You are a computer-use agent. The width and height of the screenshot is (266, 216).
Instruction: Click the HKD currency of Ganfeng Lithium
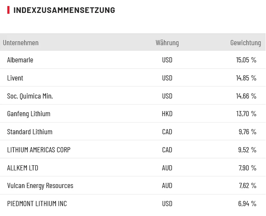(167, 114)
